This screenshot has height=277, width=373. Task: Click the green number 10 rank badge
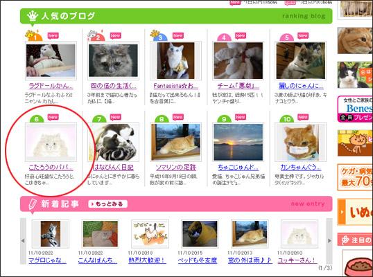[287, 119]
